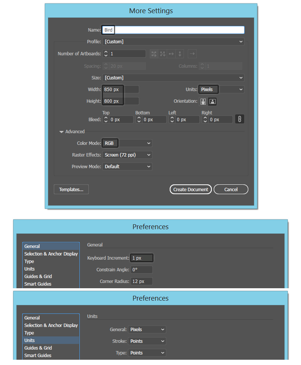Click the Arrange by Column artboard icon

180,54
